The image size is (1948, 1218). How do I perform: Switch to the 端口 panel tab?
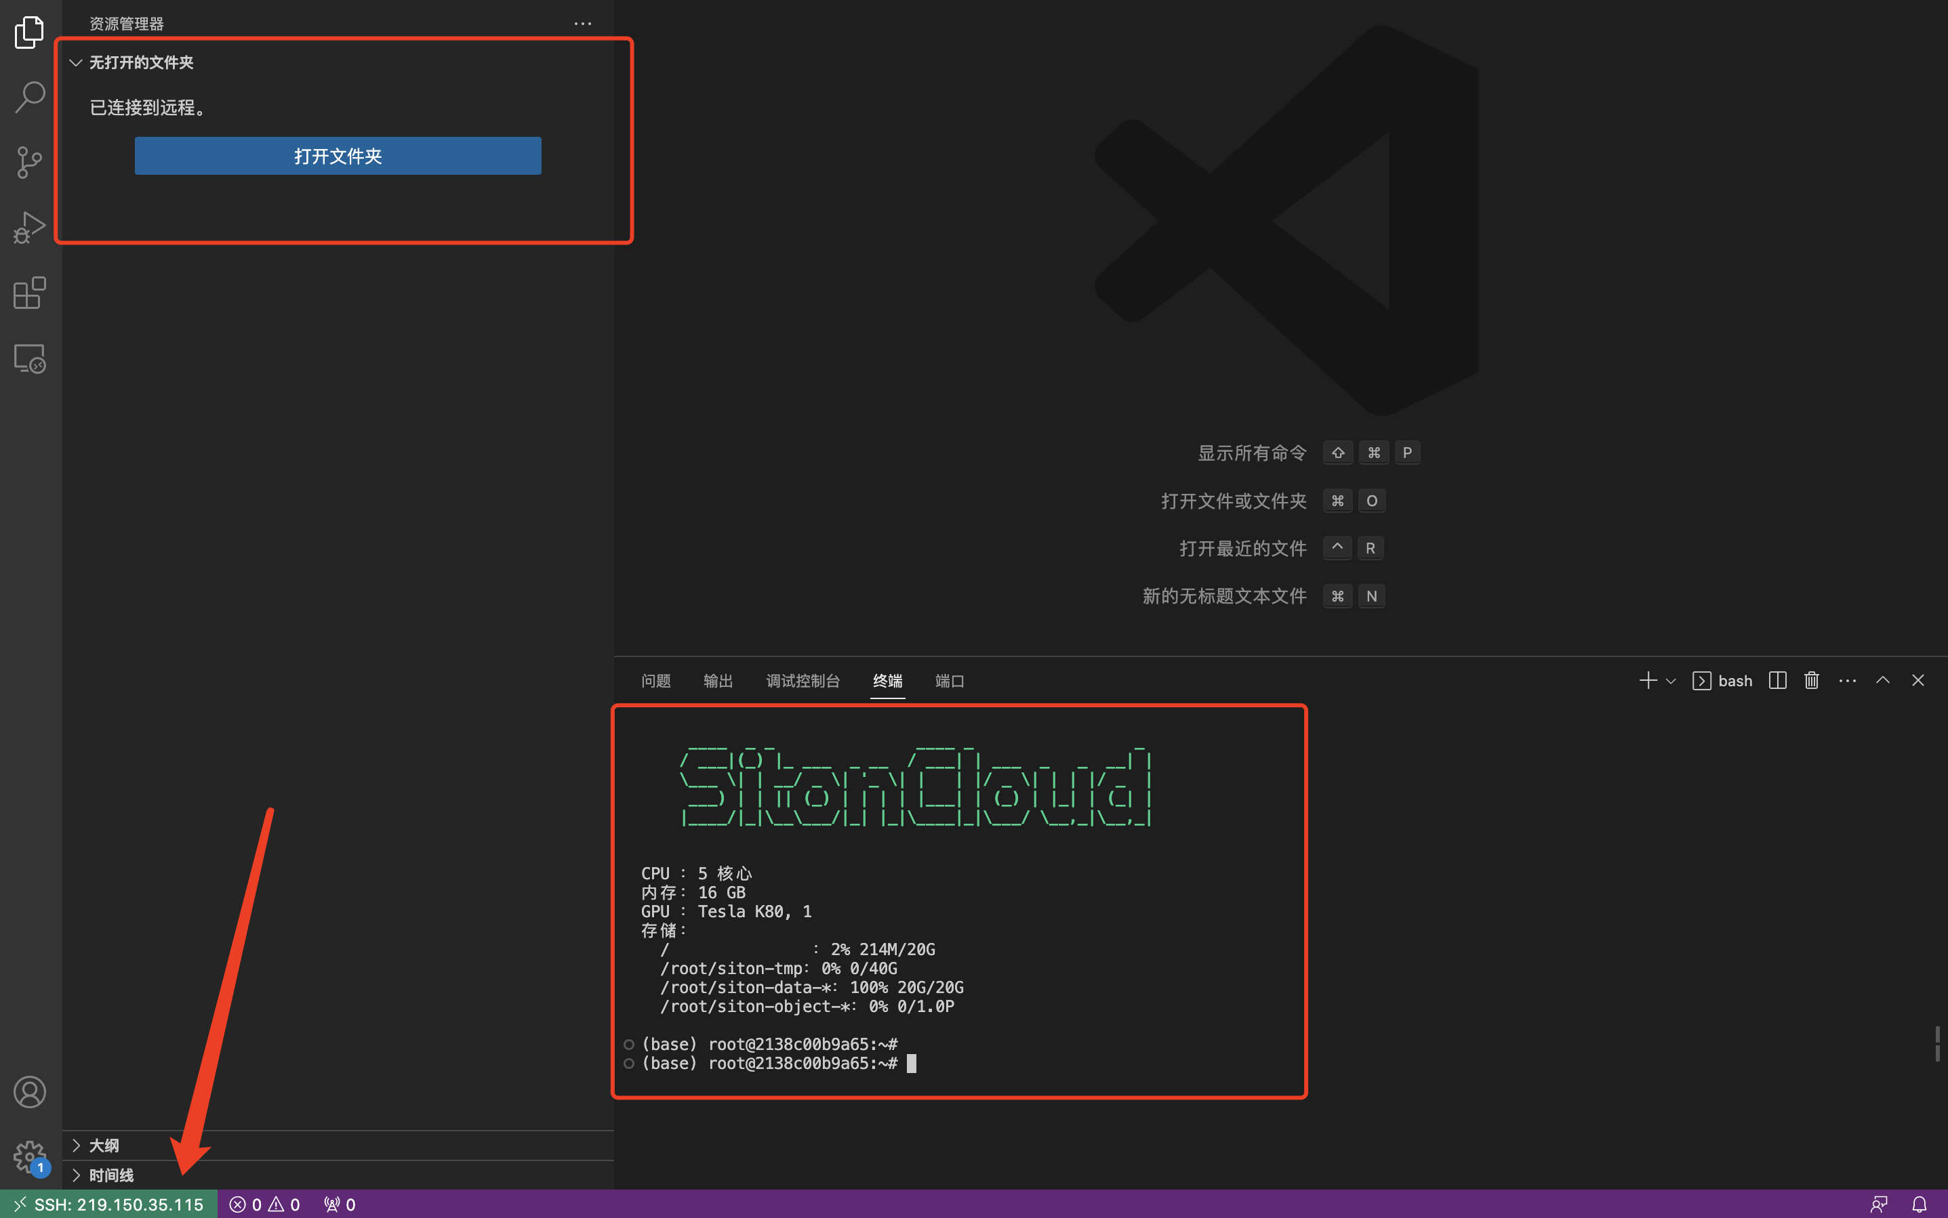[x=950, y=681]
